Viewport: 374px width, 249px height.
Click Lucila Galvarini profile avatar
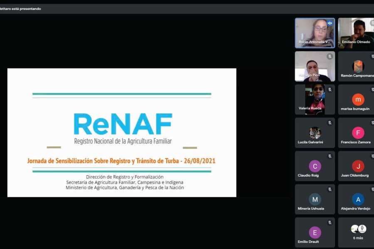coord(315,133)
